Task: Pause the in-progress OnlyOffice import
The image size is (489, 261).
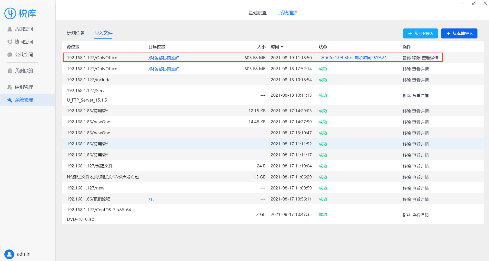Action: [x=406, y=58]
